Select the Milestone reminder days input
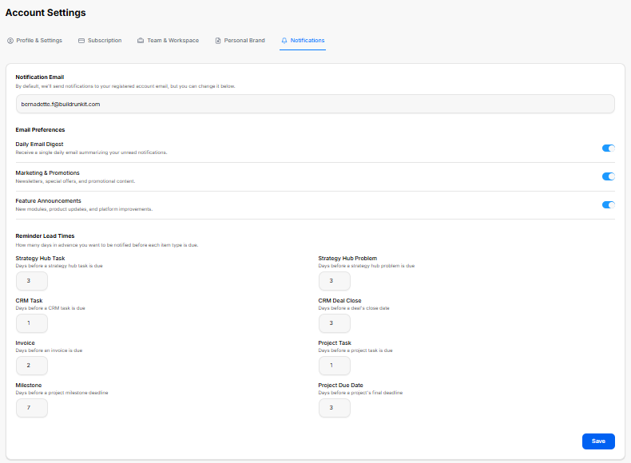The width and height of the screenshot is (631, 463). pyautogui.click(x=32, y=407)
